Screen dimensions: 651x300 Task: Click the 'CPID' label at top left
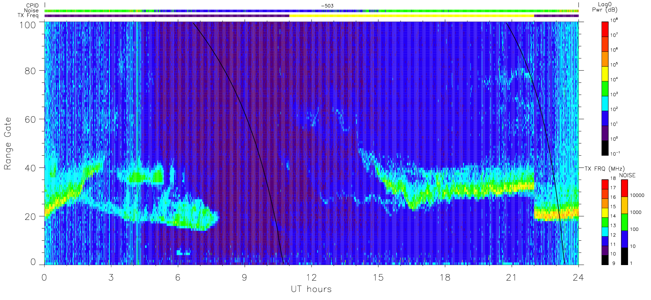click(x=32, y=6)
